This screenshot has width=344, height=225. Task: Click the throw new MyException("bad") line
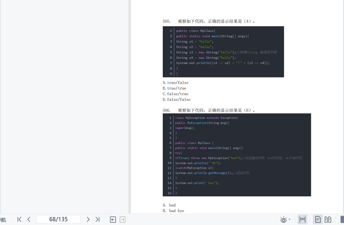pos(239,158)
